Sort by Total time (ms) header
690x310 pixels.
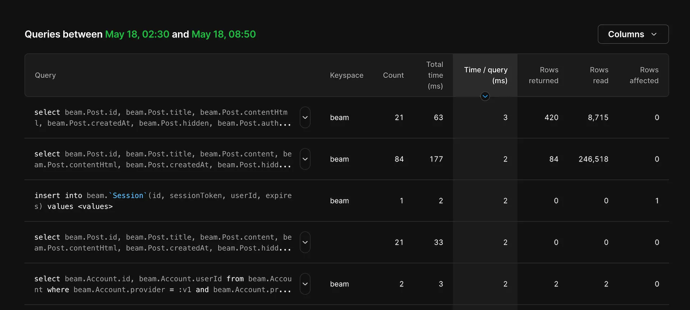coord(435,75)
